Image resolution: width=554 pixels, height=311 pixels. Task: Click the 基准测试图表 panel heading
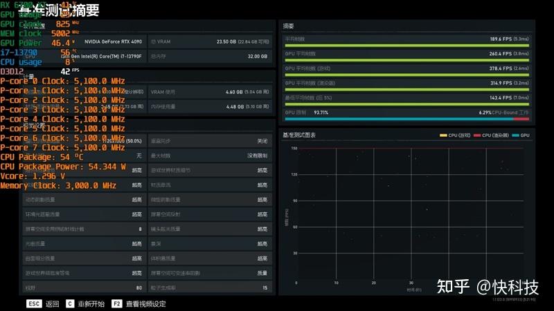[x=299, y=135]
